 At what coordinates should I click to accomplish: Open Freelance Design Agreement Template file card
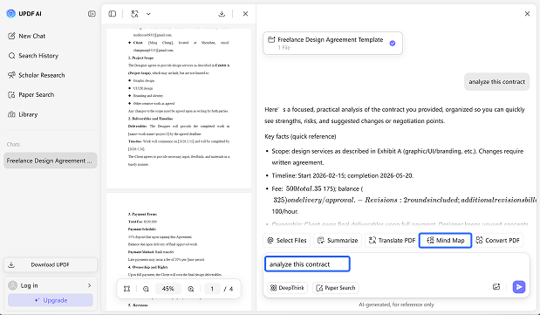(332, 43)
